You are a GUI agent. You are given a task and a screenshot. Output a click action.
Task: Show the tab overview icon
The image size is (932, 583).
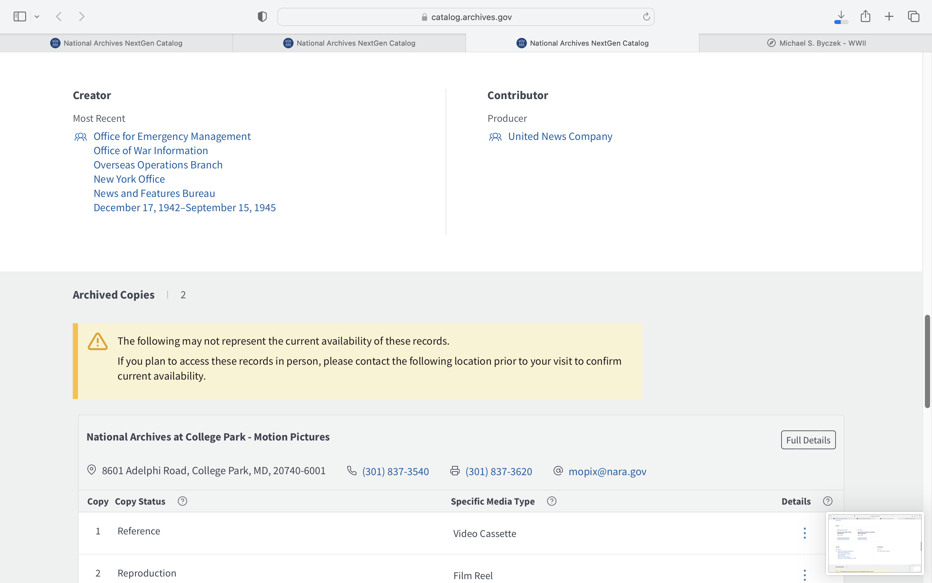(x=914, y=17)
